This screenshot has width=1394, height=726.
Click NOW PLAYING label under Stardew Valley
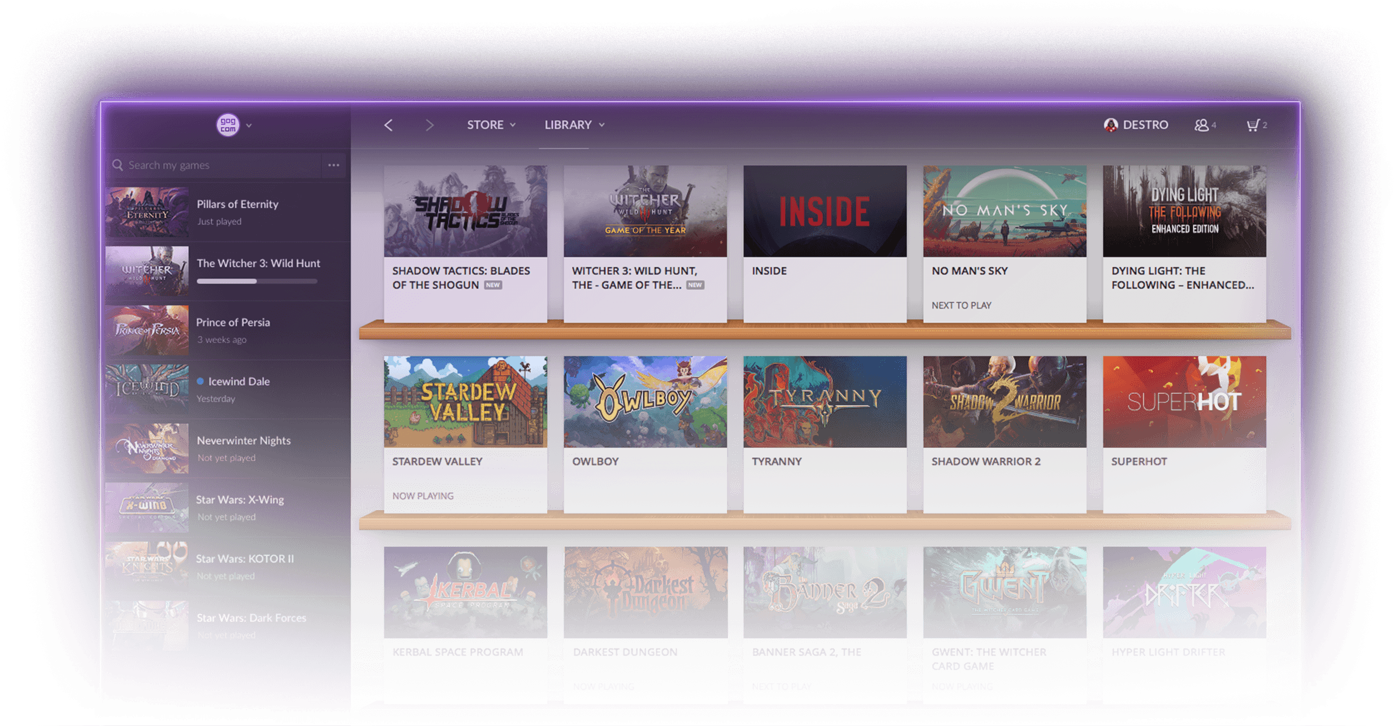[x=423, y=496]
